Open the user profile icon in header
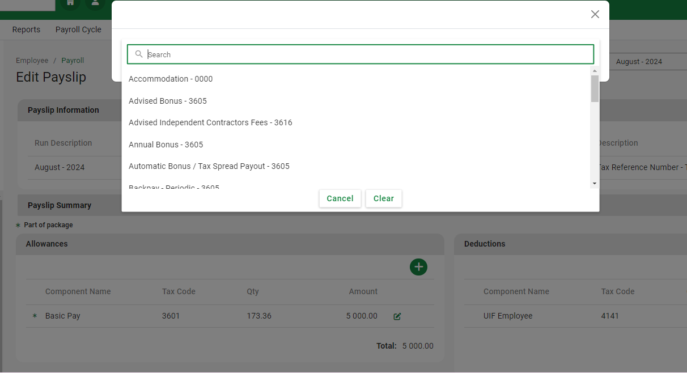687x373 pixels. (95, 3)
